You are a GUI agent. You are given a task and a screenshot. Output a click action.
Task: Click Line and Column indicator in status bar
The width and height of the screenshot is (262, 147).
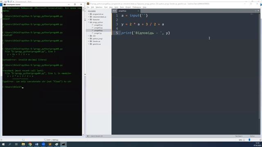point(97,136)
